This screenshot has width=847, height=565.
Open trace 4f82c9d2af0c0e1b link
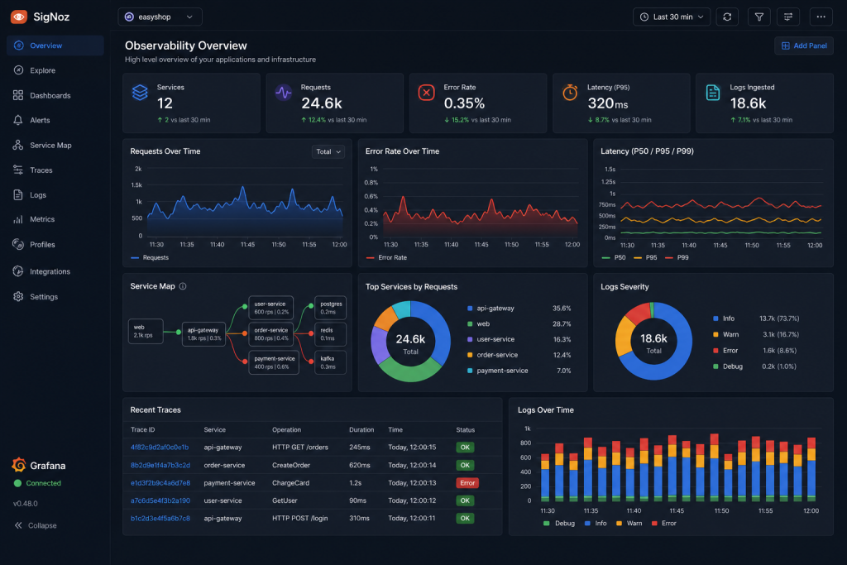(160, 448)
